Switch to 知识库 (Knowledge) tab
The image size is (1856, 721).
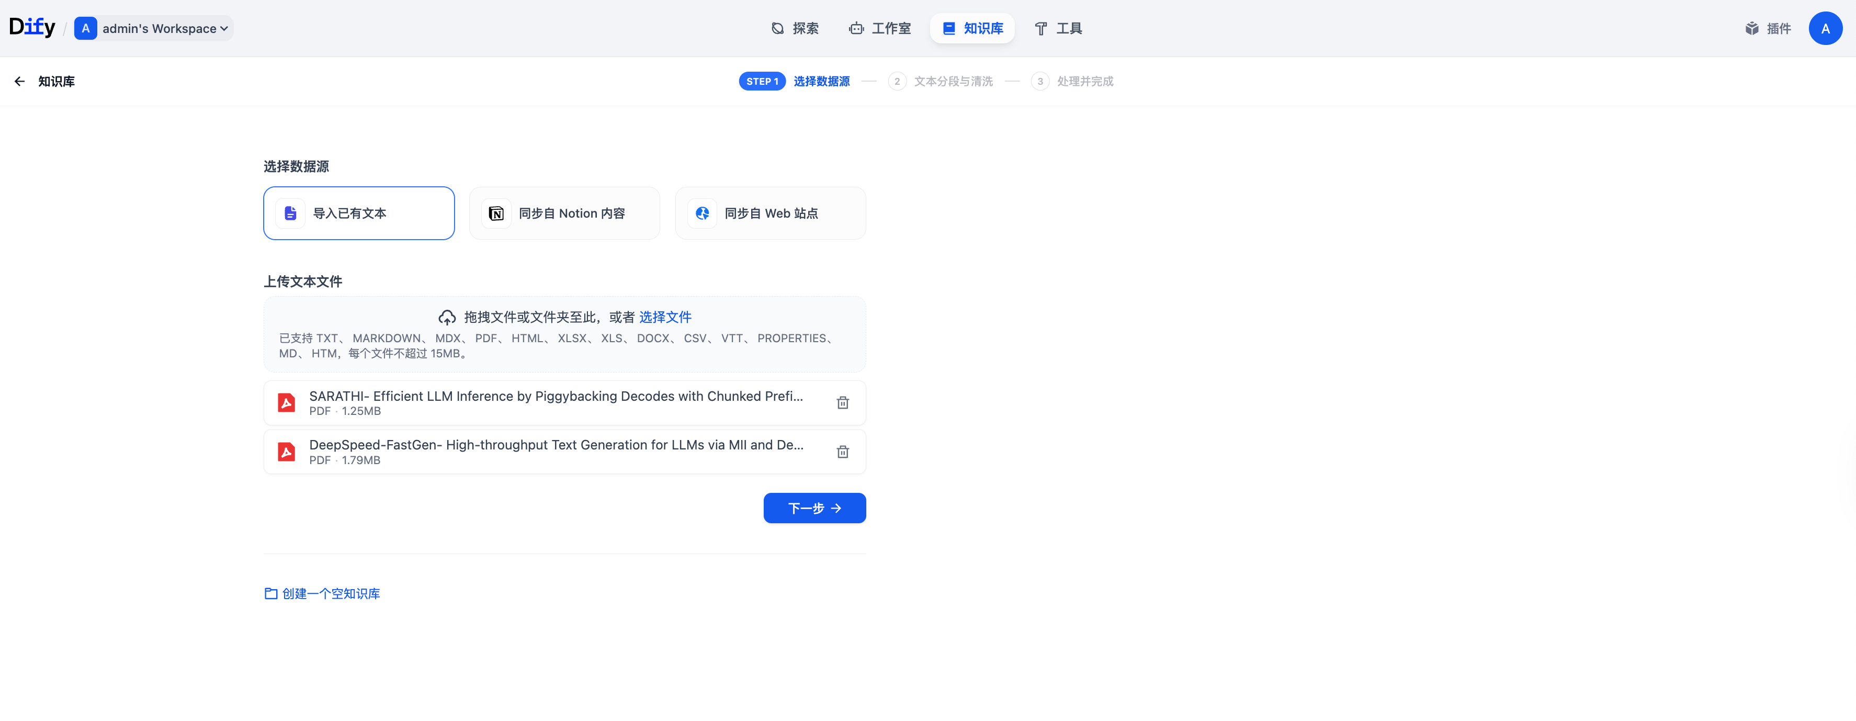pos(972,28)
